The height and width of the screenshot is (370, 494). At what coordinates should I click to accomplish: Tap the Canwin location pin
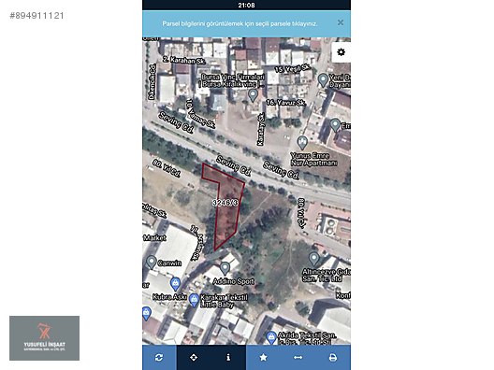pos(152,262)
